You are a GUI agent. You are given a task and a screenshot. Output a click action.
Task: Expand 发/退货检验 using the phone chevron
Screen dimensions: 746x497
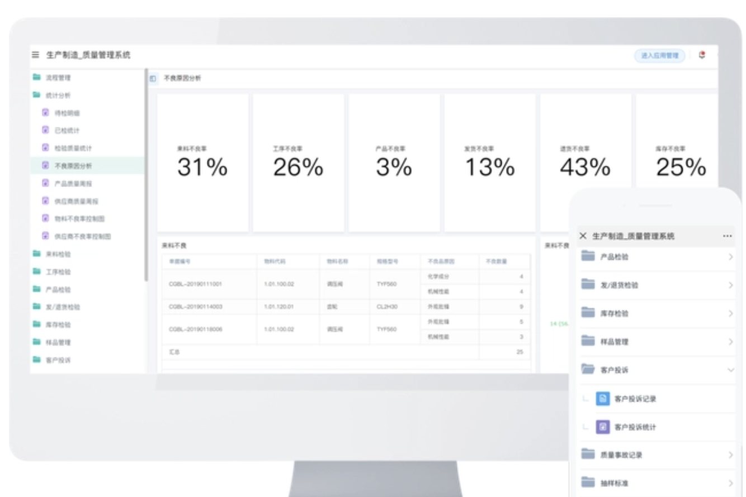pyautogui.click(x=731, y=285)
